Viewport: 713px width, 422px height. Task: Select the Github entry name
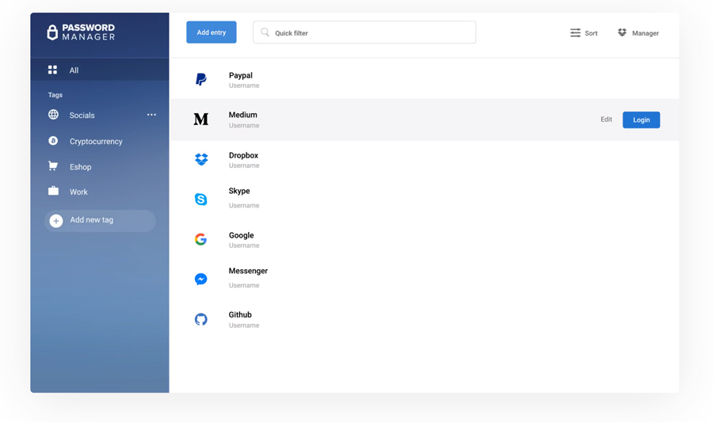pyautogui.click(x=239, y=314)
